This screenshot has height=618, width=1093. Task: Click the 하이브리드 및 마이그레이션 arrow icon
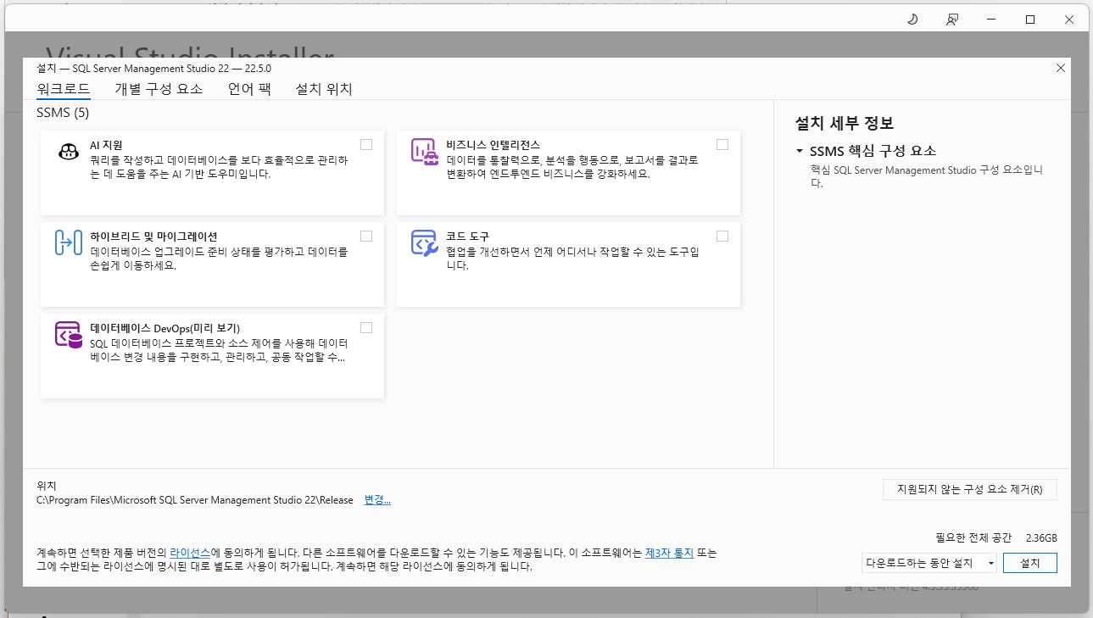[68, 242]
